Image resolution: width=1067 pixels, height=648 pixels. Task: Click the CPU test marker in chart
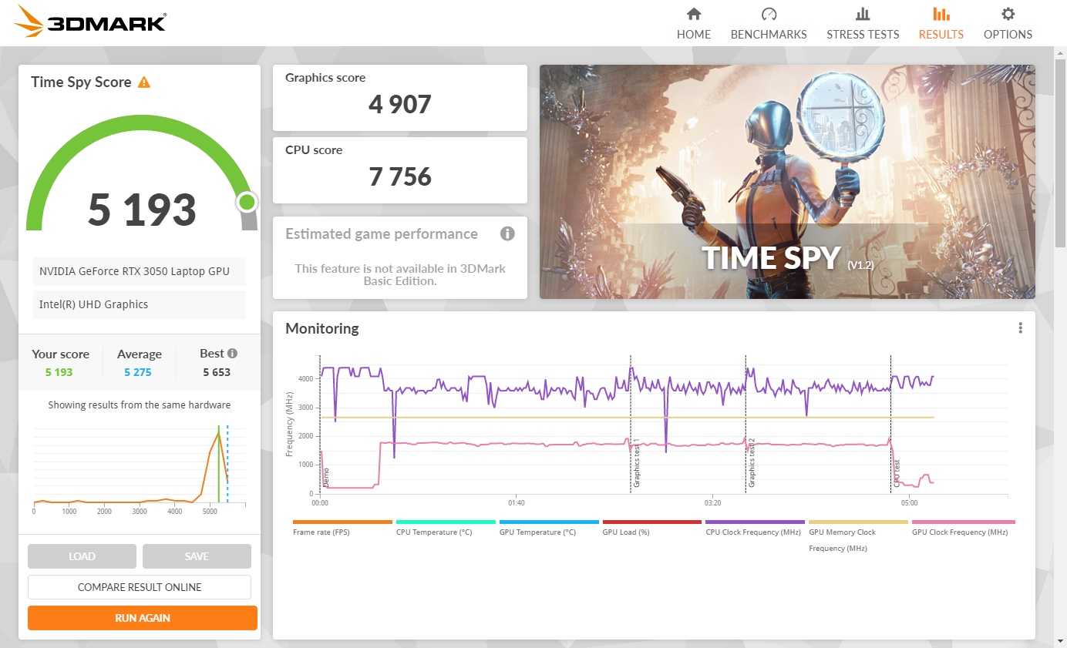(897, 474)
